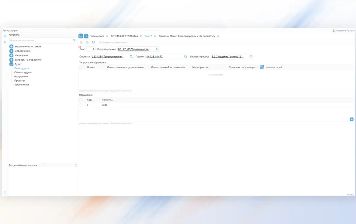Click the blue plus icon to add a violation
The image size is (356, 224).
click(x=351, y=119)
